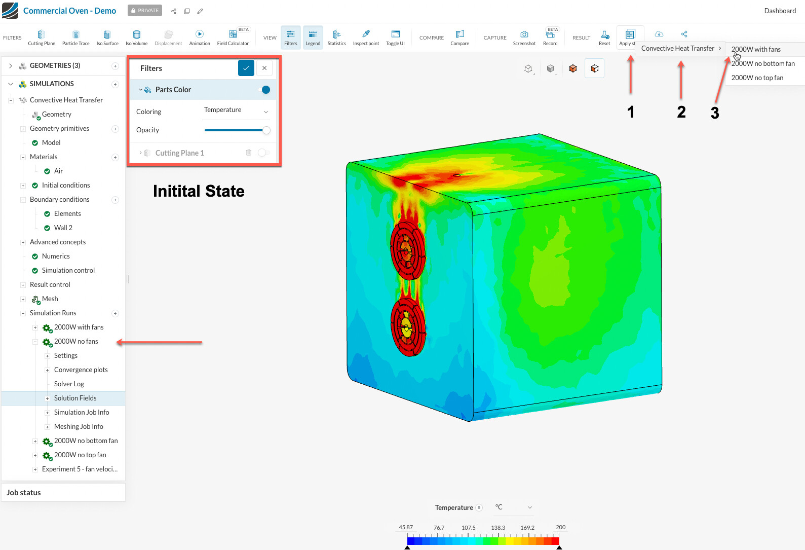
Task: Go to the Dashboard
Action: pyautogui.click(x=780, y=11)
